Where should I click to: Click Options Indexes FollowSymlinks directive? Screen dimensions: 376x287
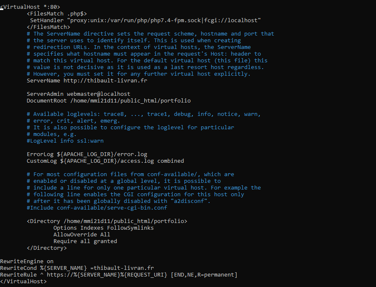pos(103,228)
